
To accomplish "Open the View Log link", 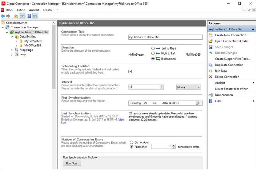I will coord(121,119).
